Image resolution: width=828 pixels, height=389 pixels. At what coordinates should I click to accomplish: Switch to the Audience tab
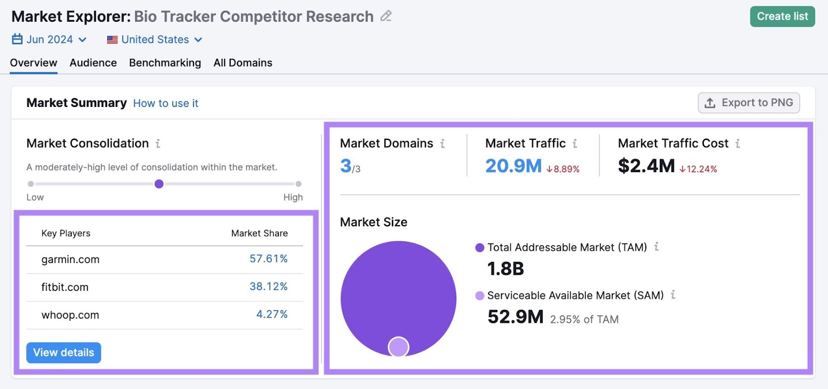pyautogui.click(x=93, y=63)
